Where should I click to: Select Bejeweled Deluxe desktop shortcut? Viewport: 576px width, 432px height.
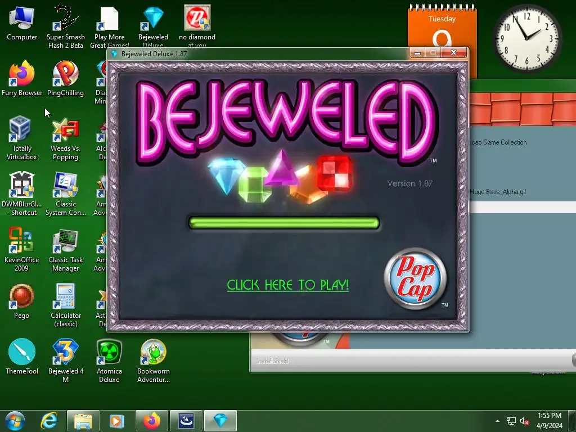tap(153, 26)
